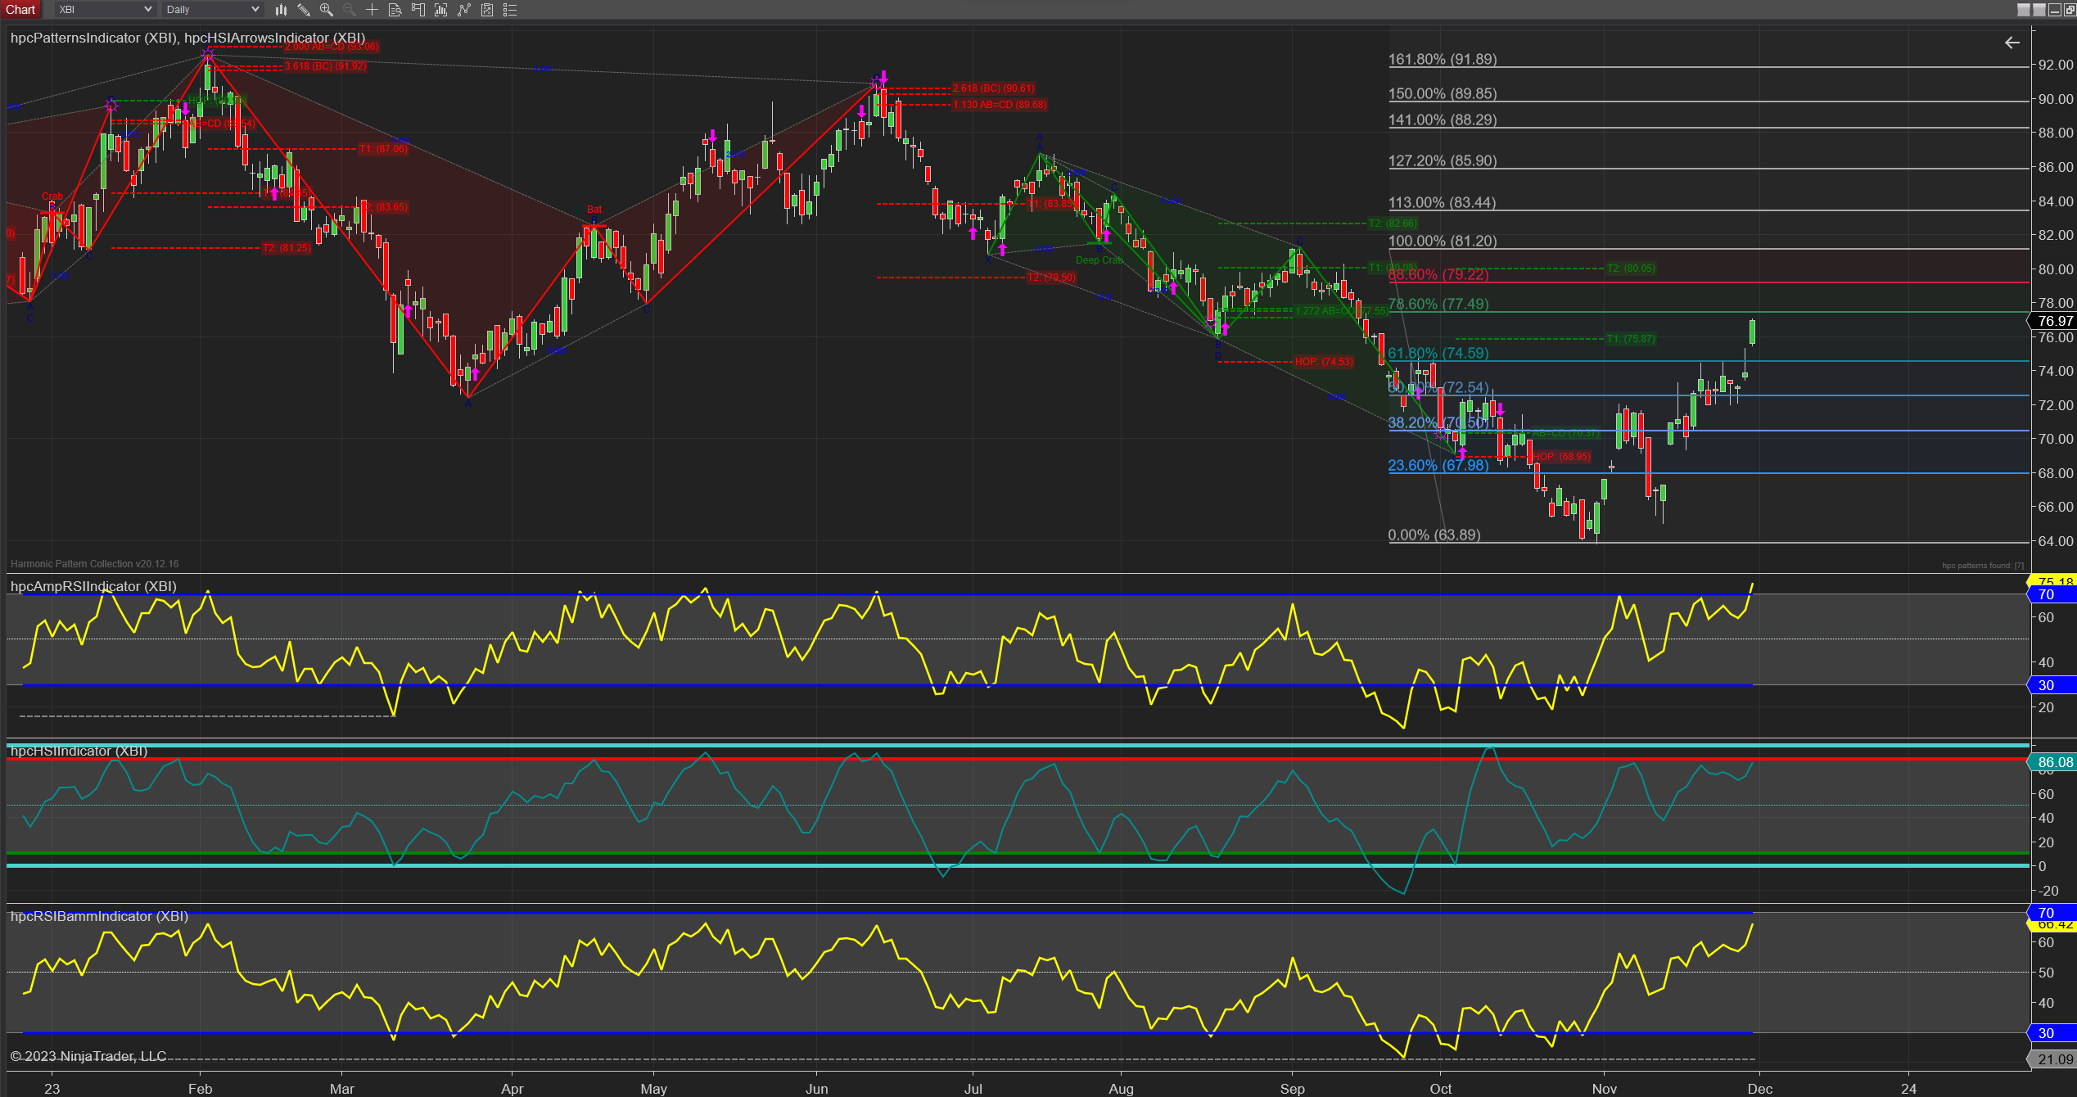Open the Strategies icon in toolbar
2077x1097 pixels.
pos(487,10)
